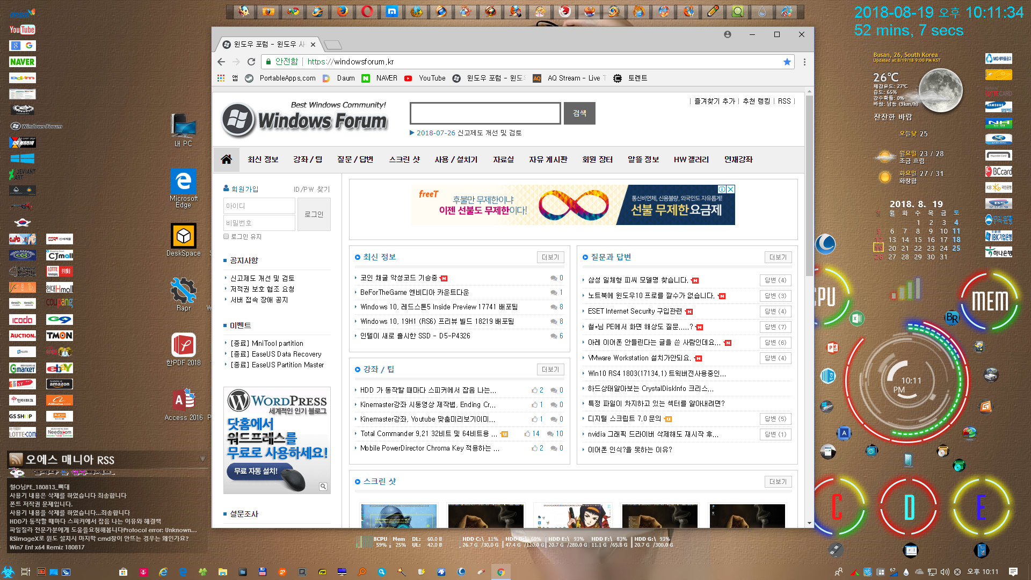Image resolution: width=1031 pixels, height=580 pixels.
Task: Open 최신 정보 menu
Action: pyautogui.click(x=263, y=160)
